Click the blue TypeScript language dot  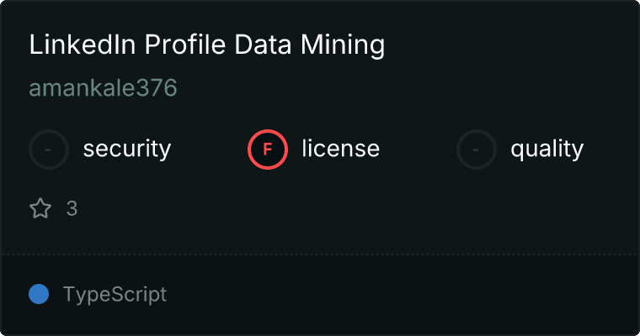click(x=39, y=294)
